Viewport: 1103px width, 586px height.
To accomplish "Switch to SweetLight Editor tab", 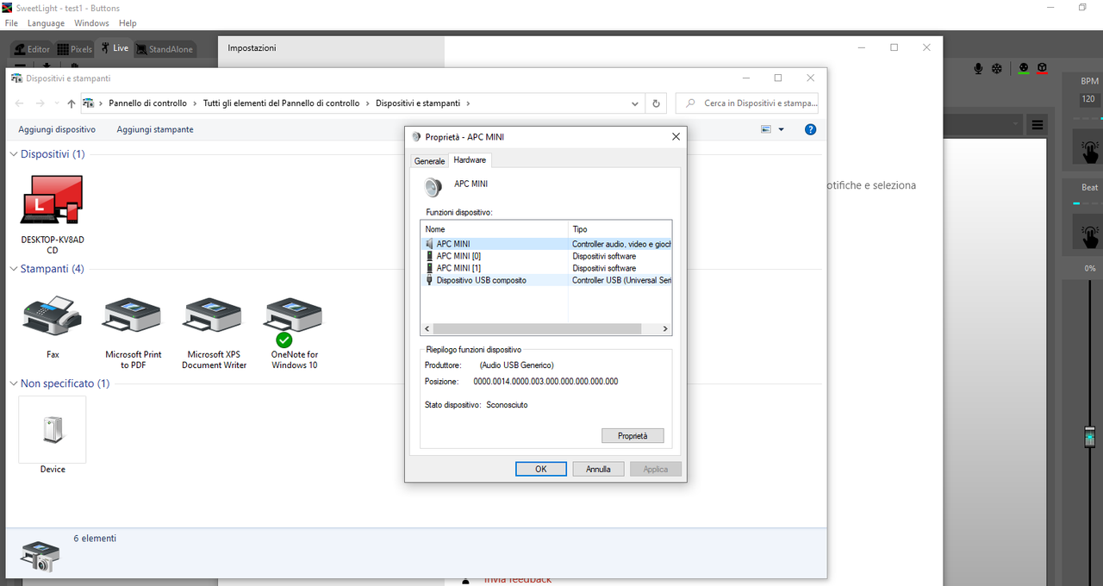I will click(x=32, y=49).
